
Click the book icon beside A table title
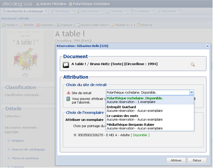pos(66,65)
